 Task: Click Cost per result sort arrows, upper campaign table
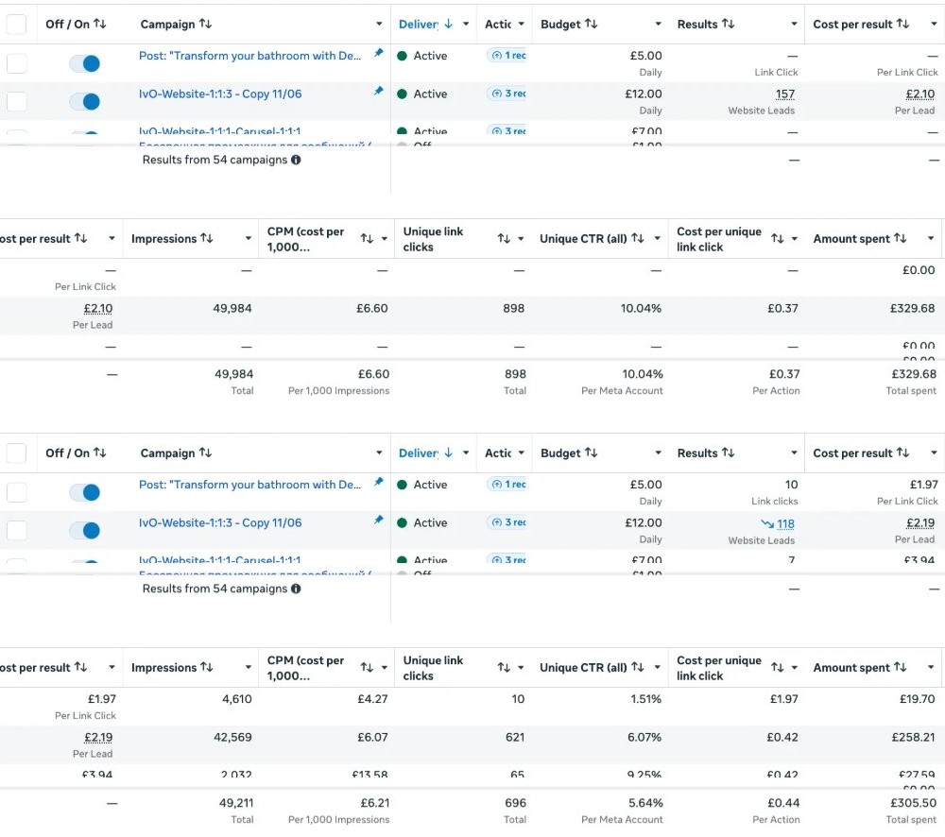[902, 25]
